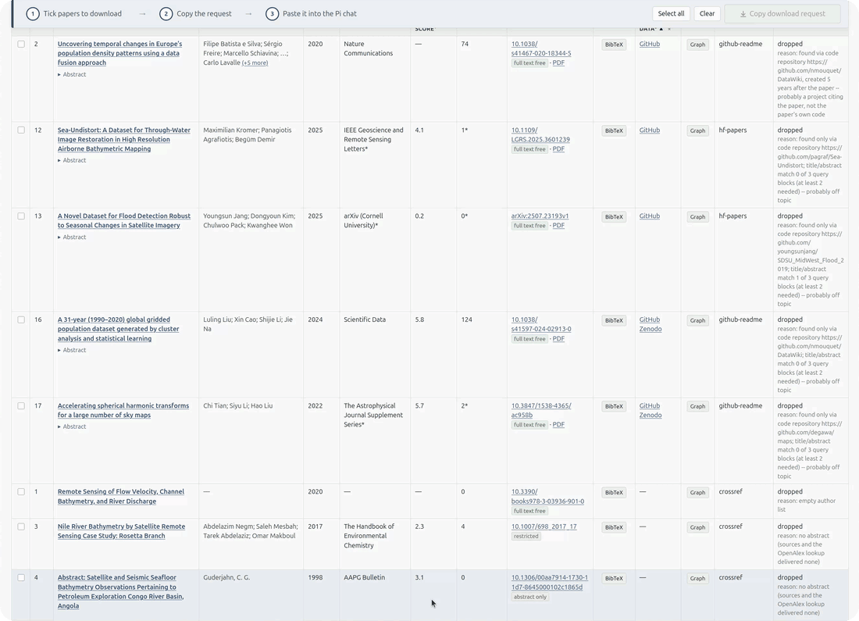Click Copy download request button
The height and width of the screenshot is (621, 859).
[x=782, y=14]
